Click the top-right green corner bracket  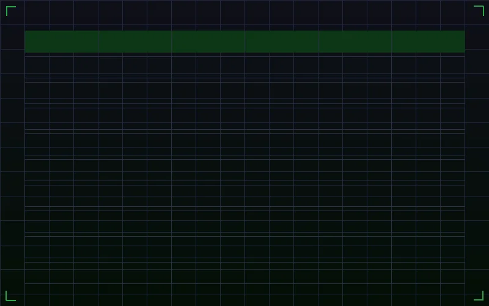click(479, 10)
